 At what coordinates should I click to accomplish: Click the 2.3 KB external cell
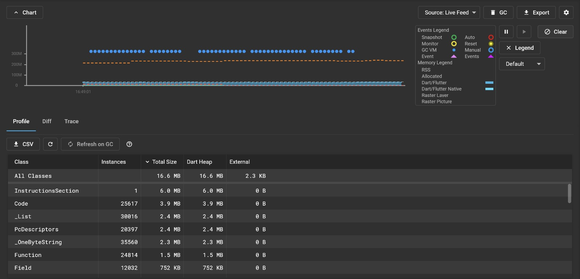(x=256, y=176)
